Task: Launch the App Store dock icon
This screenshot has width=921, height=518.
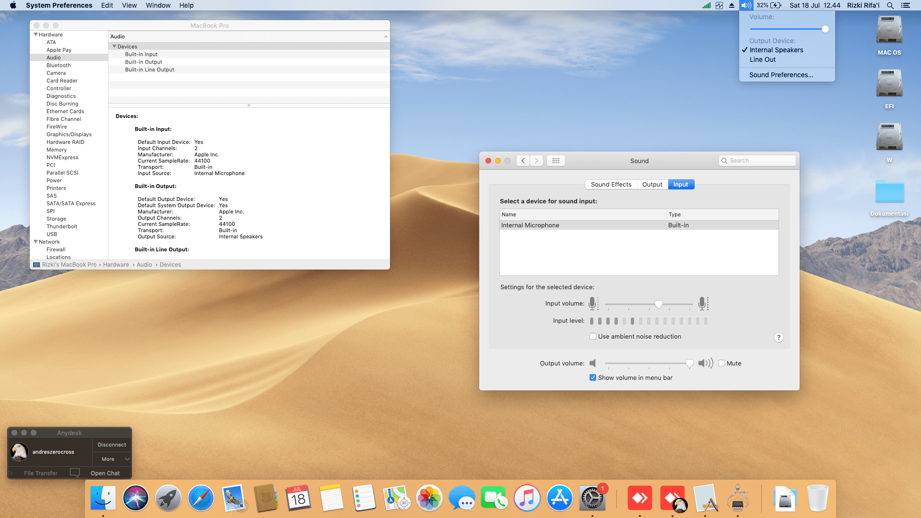Action: click(559, 498)
